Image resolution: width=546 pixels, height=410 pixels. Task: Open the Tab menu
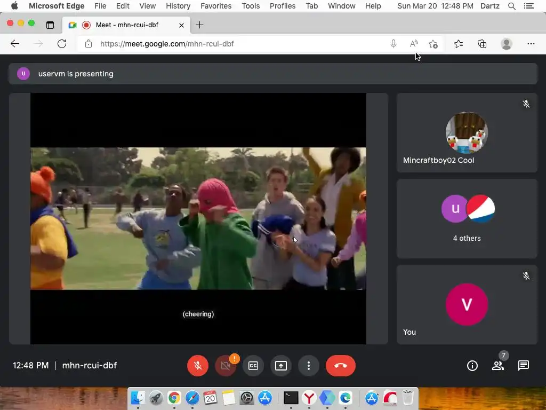coord(311,6)
